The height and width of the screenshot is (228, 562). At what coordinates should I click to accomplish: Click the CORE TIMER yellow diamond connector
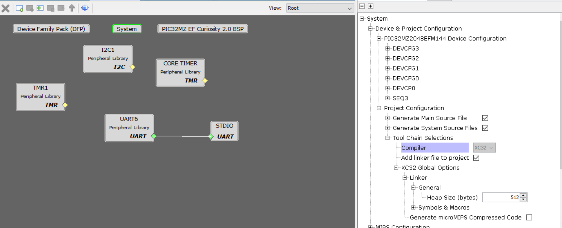(x=205, y=81)
